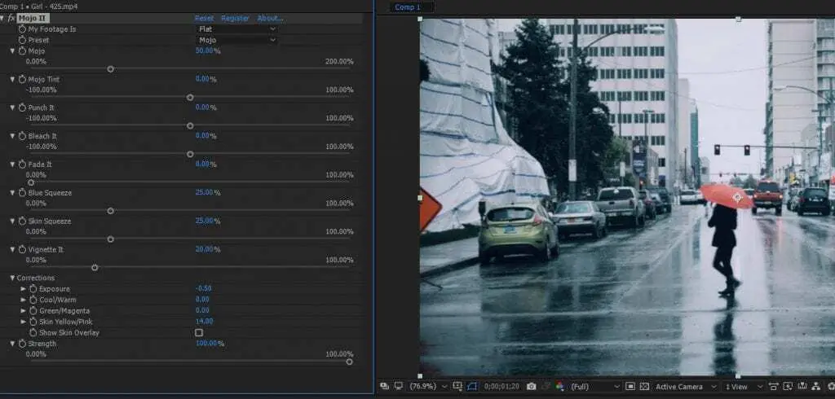The image size is (835, 399).
Task: Check the Show Skin Overlay checkbox
Action: click(x=199, y=332)
